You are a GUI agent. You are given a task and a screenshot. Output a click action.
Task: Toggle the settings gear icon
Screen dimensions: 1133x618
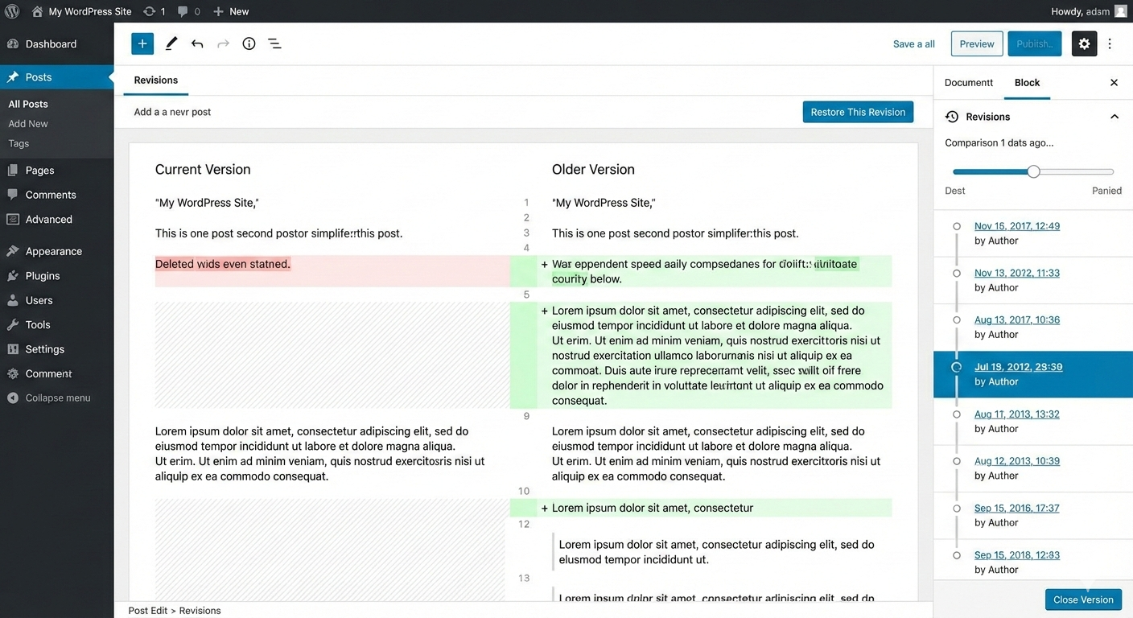[x=1084, y=43]
